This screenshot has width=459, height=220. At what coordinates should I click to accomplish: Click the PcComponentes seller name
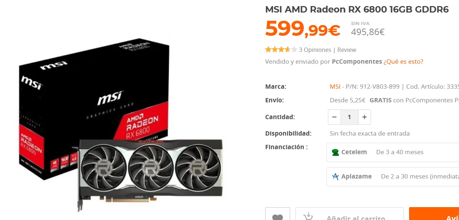point(357,62)
